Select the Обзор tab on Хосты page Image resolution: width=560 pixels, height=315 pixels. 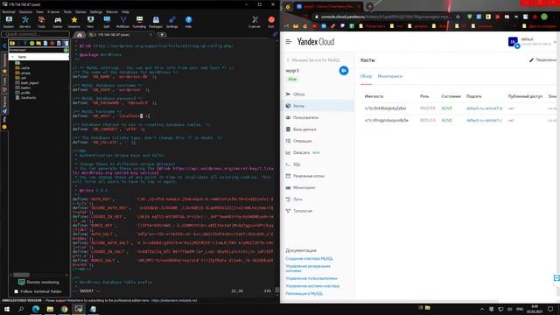[366, 76]
